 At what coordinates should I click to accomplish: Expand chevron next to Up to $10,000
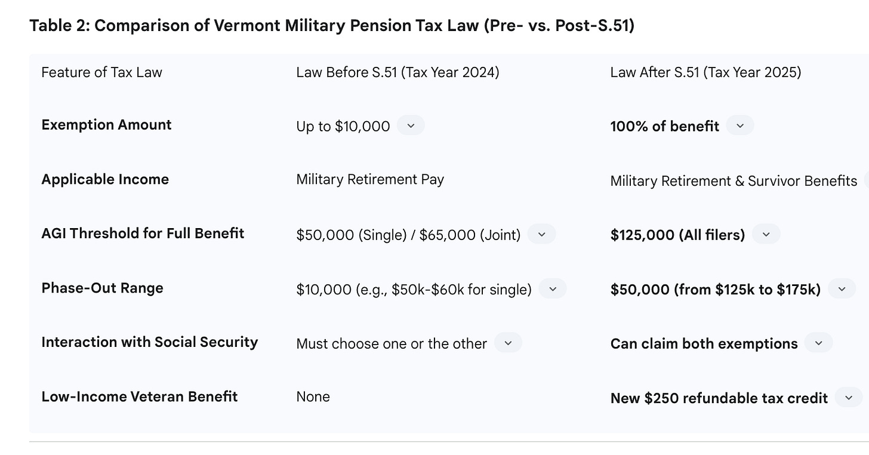tap(410, 125)
